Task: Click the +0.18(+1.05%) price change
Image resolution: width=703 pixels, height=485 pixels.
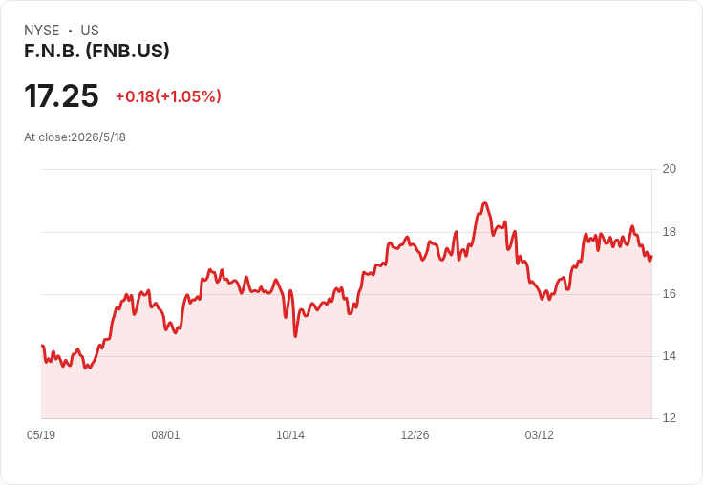Action: tap(168, 96)
